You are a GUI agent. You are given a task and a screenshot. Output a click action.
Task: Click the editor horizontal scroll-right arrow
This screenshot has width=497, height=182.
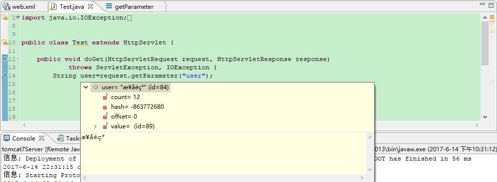(x=477, y=125)
